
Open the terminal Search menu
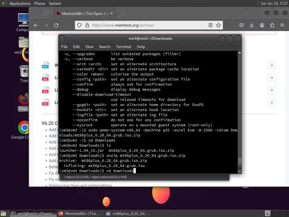tap(104, 47)
